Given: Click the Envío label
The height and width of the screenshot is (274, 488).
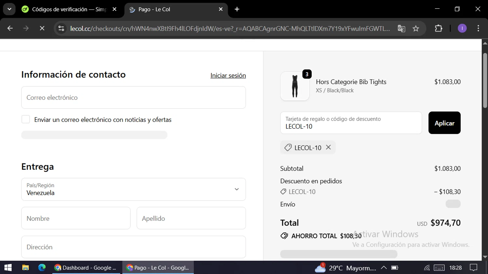Looking at the screenshot, I should tap(288, 204).
